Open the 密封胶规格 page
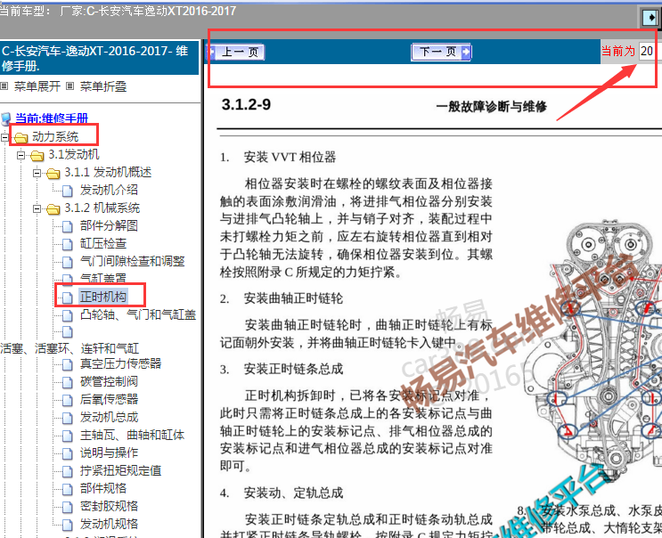The image size is (662, 538). pos(110,506)
